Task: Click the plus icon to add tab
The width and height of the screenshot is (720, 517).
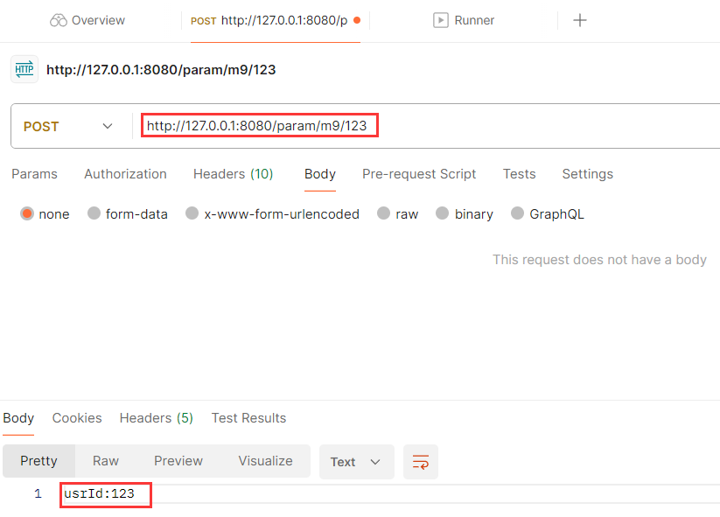Action: coord(579,20)
